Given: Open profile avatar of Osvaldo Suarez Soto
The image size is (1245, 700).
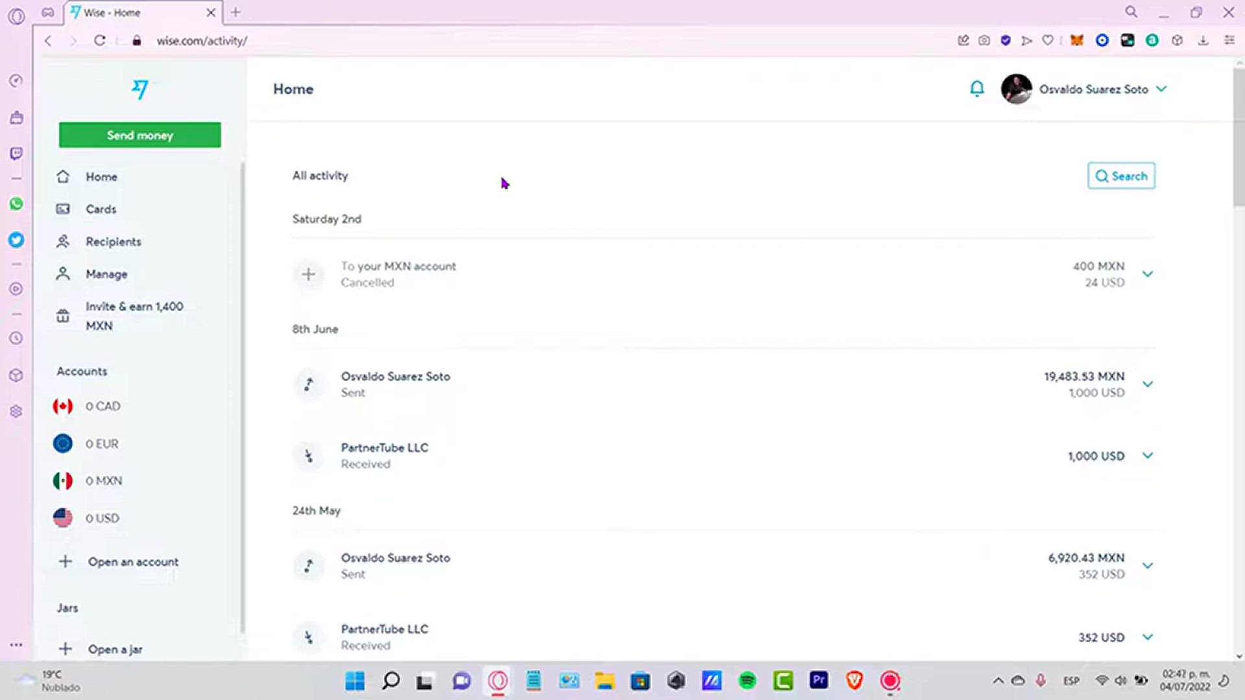Looking at the screenshot, I should coord(1016,89).
